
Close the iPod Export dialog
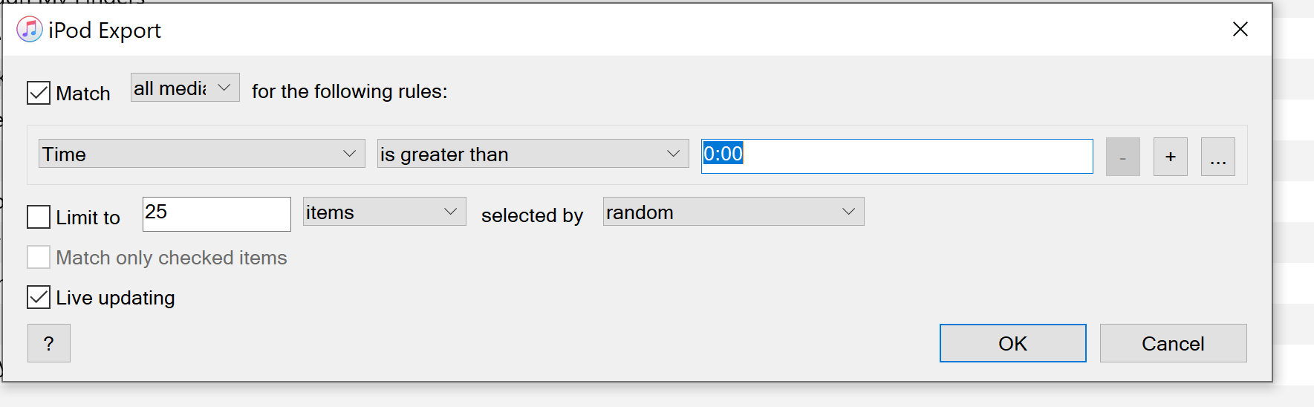click(1240, 30)
